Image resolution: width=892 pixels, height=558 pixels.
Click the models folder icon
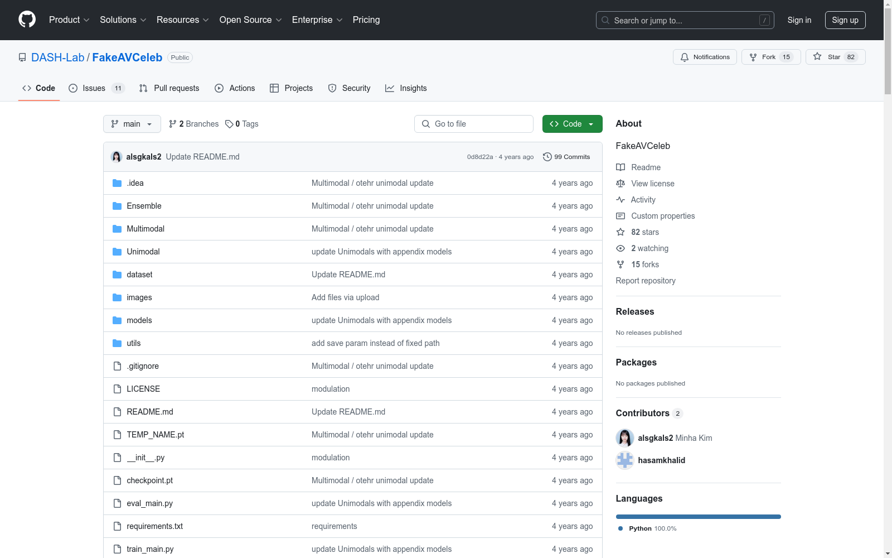click(x=117, y=320)
